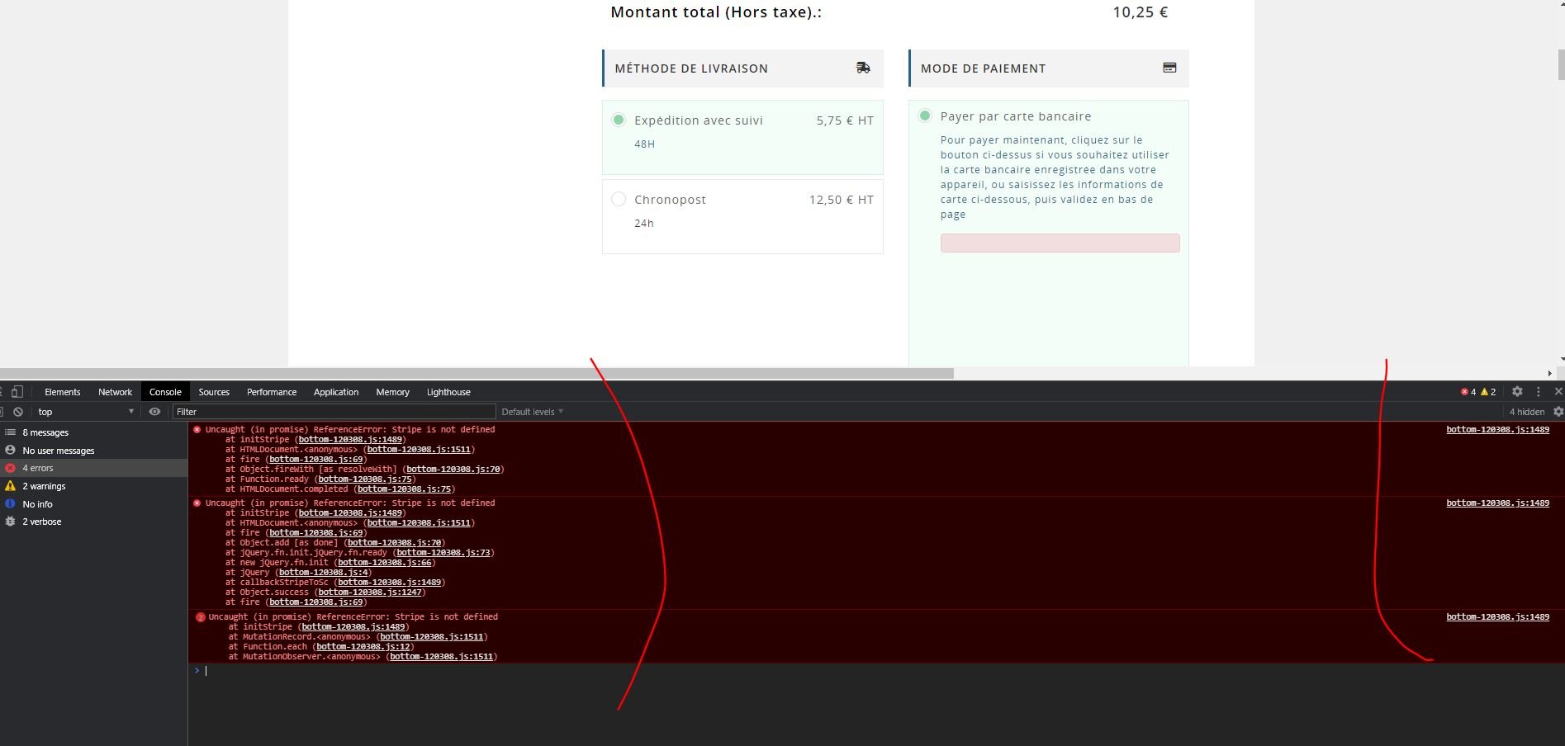Open the source link on the callbackStripeToSc line
Screen dimensions: 1565x746
pos(389,583)
